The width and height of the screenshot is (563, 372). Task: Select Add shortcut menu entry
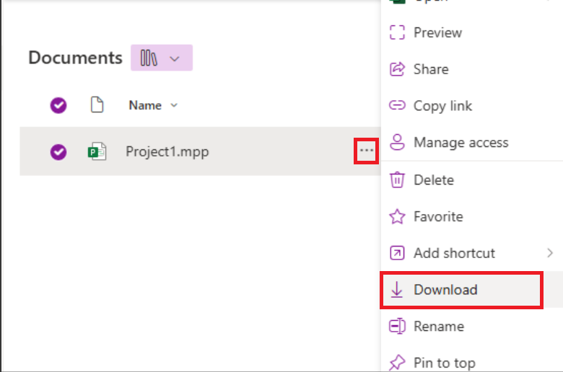point(472,253)
